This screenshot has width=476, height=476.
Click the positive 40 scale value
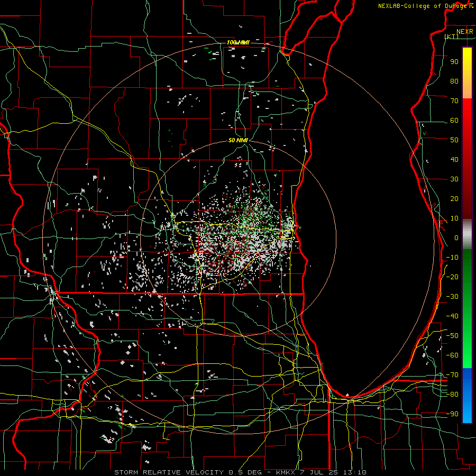click(x=454, y=159)
